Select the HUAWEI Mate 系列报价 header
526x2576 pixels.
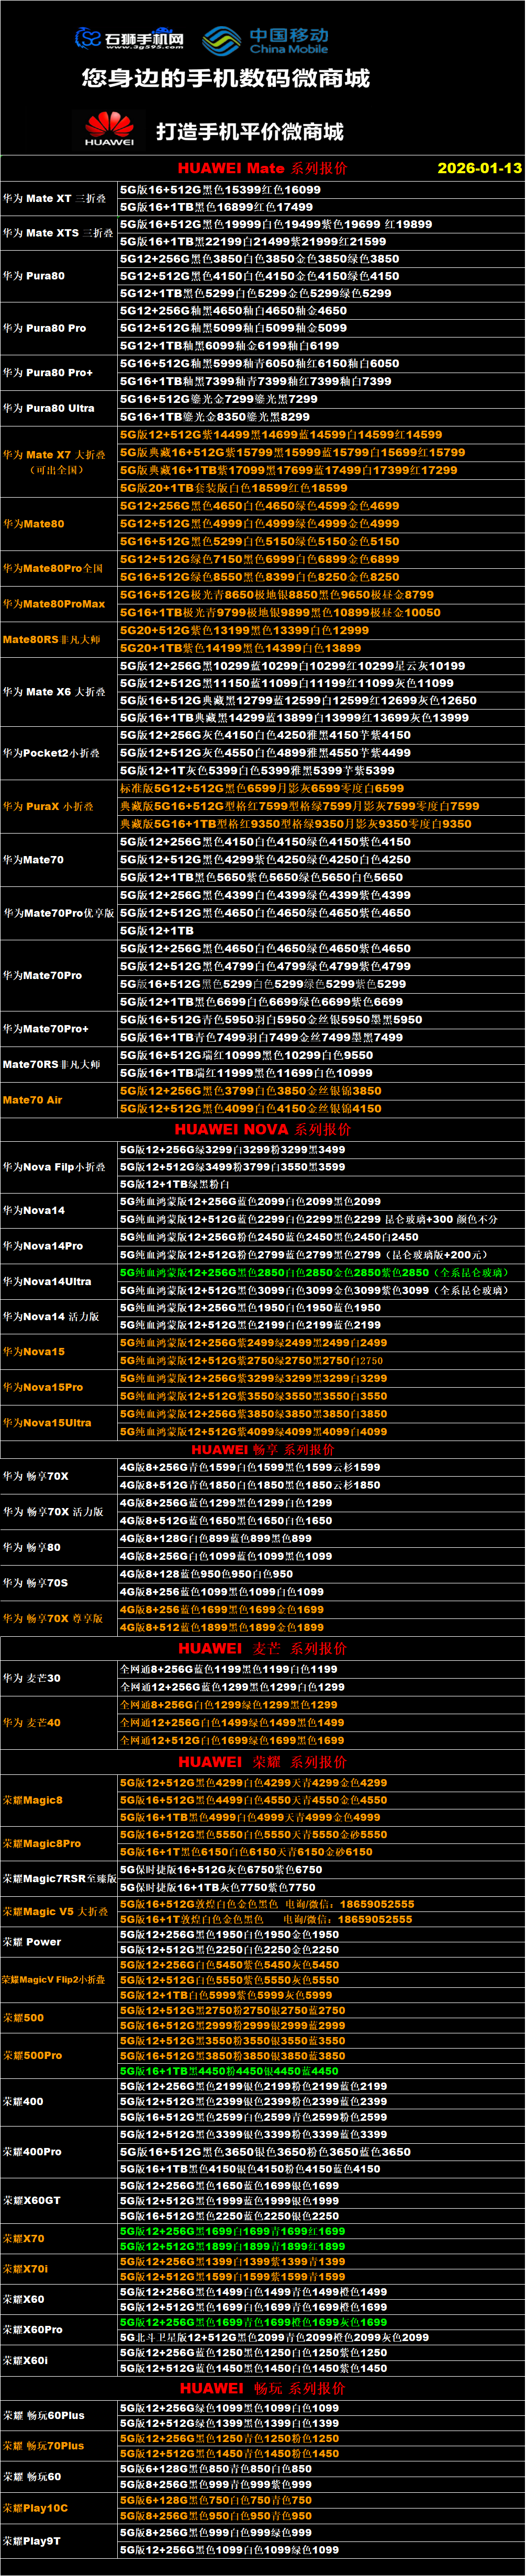coord(262,168)
